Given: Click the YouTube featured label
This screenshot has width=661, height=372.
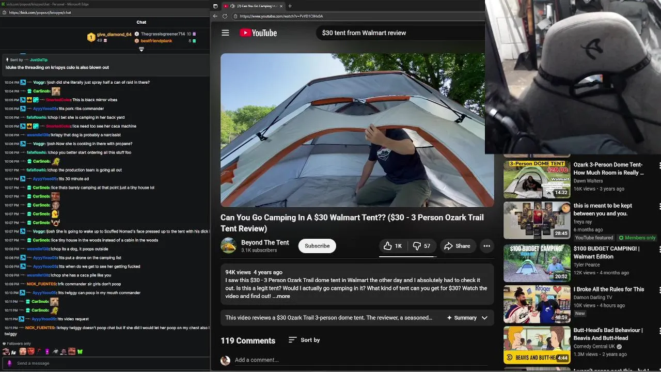Looking at the screenshot, I should (594, 238).
